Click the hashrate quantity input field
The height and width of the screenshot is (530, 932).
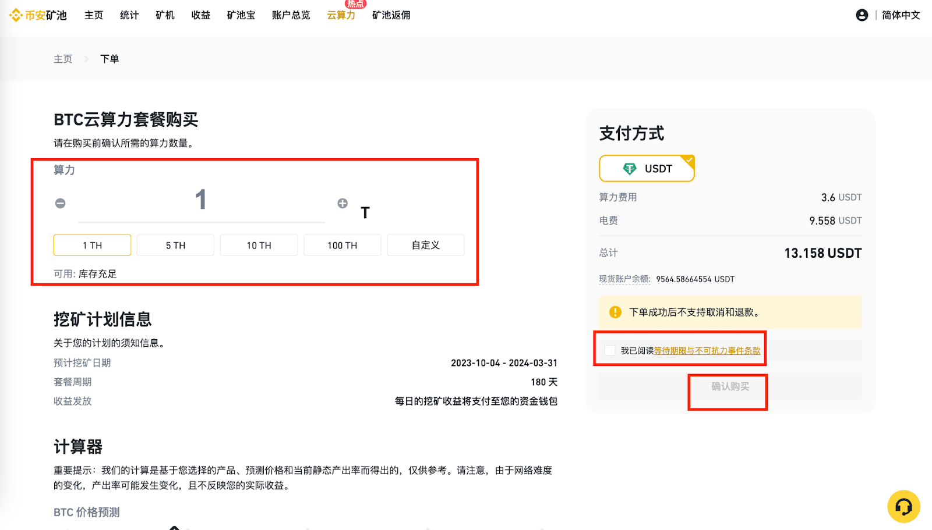pyautogui.click(x=201, y=201)
